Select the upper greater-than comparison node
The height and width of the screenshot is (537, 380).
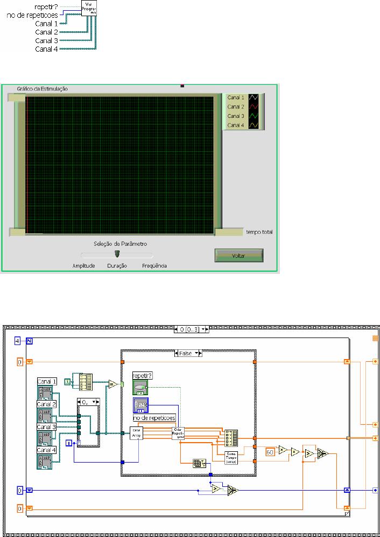click(x=309, y=454)
